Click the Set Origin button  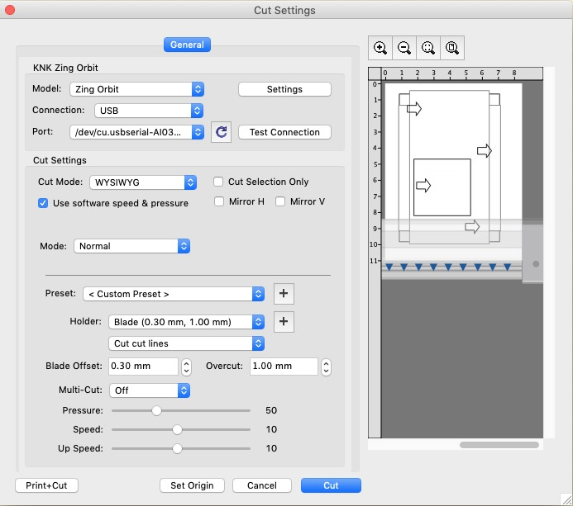coord(192,485)
